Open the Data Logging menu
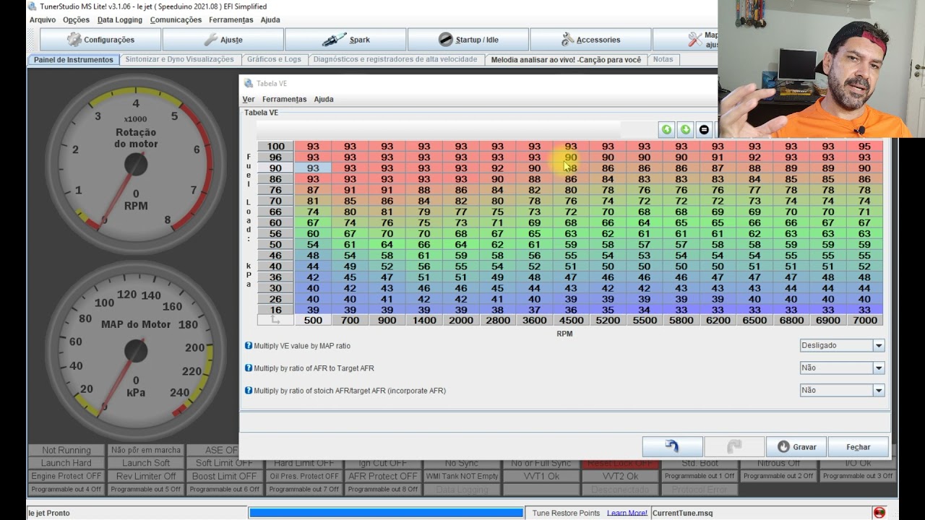This screenshot has width=925, height=520. point(120,20)
